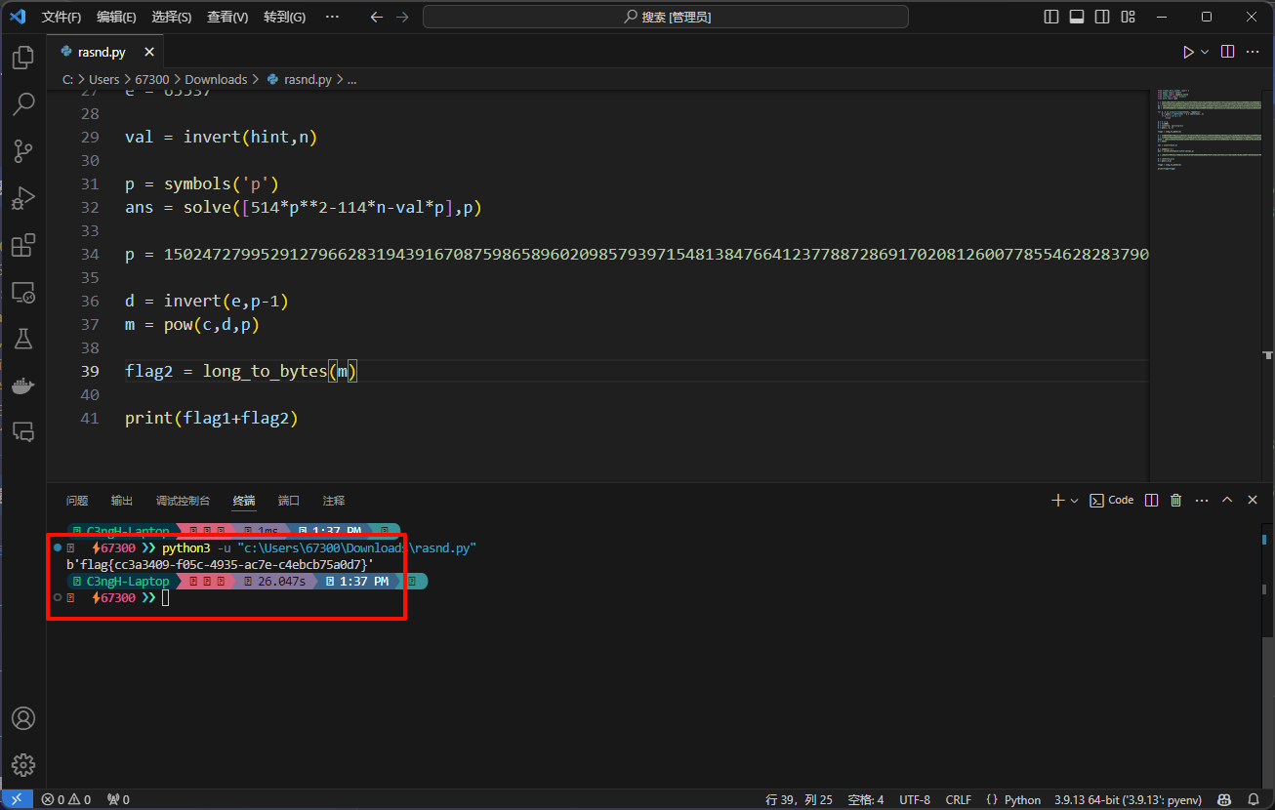Open the Explorer view in activity bar
The width and height of the screenshot is (1275, 810).
[x=23, y=58]
